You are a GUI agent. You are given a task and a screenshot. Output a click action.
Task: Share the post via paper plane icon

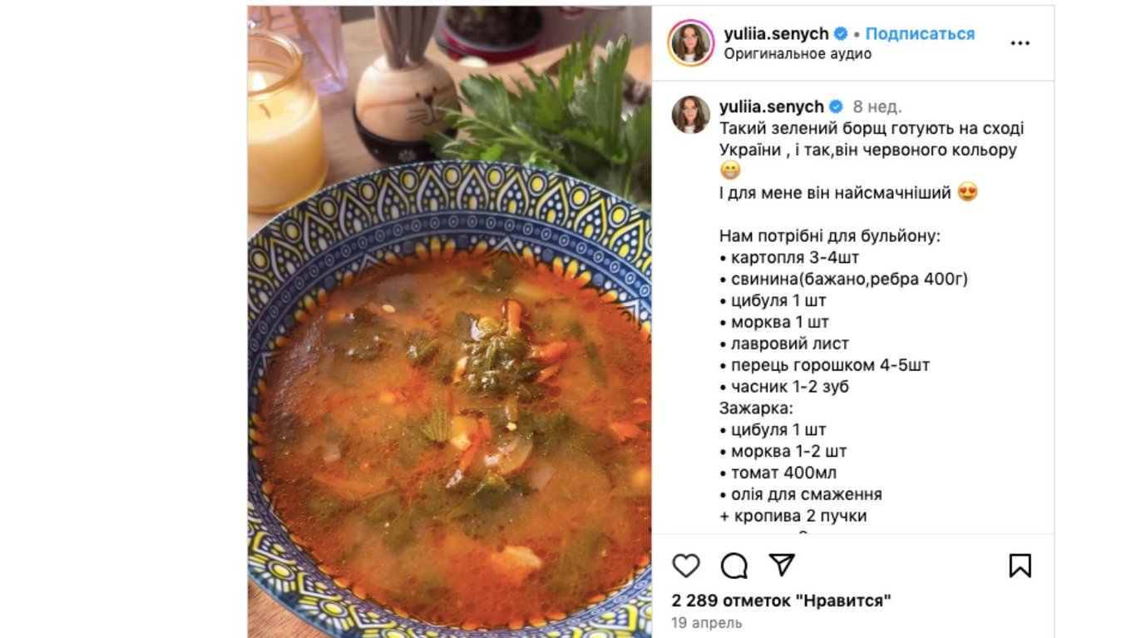pos(782,566)
